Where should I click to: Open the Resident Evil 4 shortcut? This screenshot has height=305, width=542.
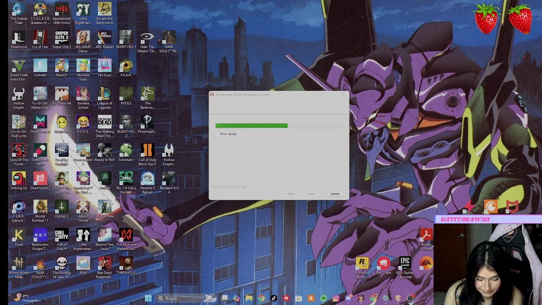point(169,183)
